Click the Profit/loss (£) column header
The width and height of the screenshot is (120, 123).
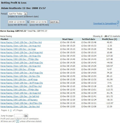(110, 39)
